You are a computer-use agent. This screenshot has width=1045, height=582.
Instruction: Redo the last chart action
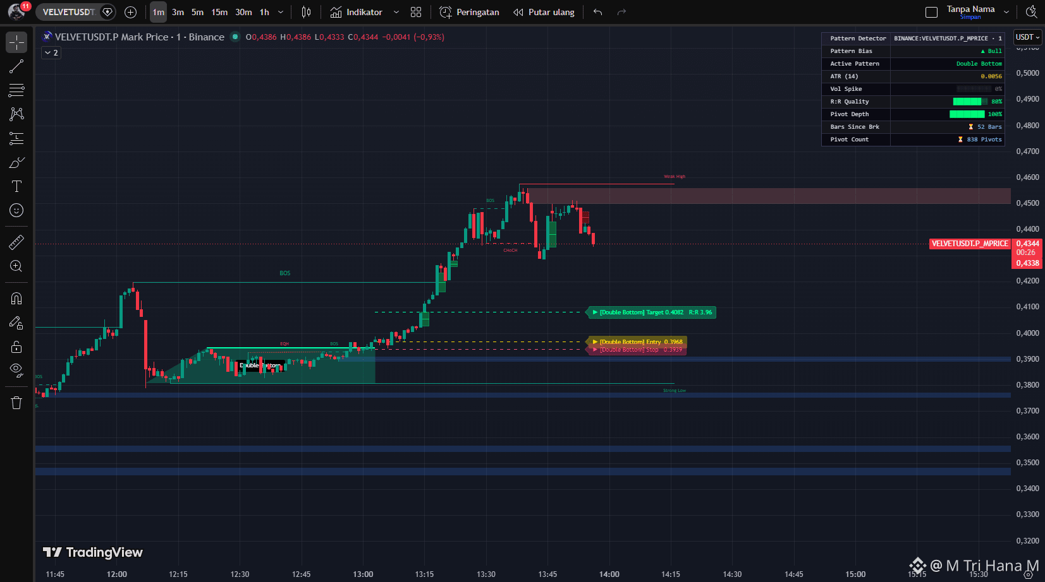coord(621,12)
